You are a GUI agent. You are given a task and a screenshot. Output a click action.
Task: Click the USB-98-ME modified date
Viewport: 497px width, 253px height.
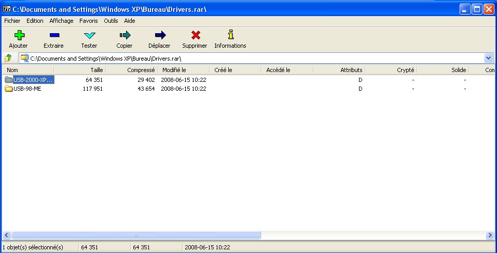point(184,89)
